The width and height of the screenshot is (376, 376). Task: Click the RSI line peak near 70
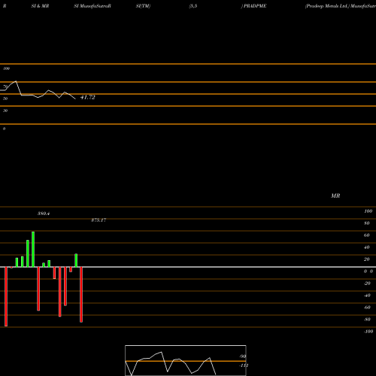click(16, 81)
